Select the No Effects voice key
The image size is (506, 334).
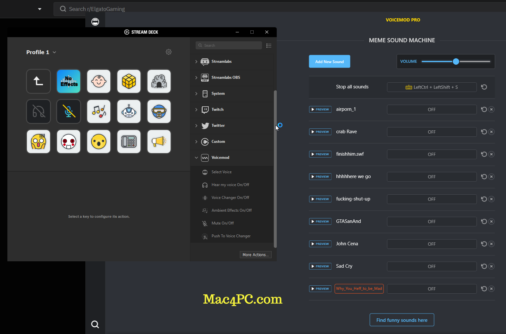(69, 81)
